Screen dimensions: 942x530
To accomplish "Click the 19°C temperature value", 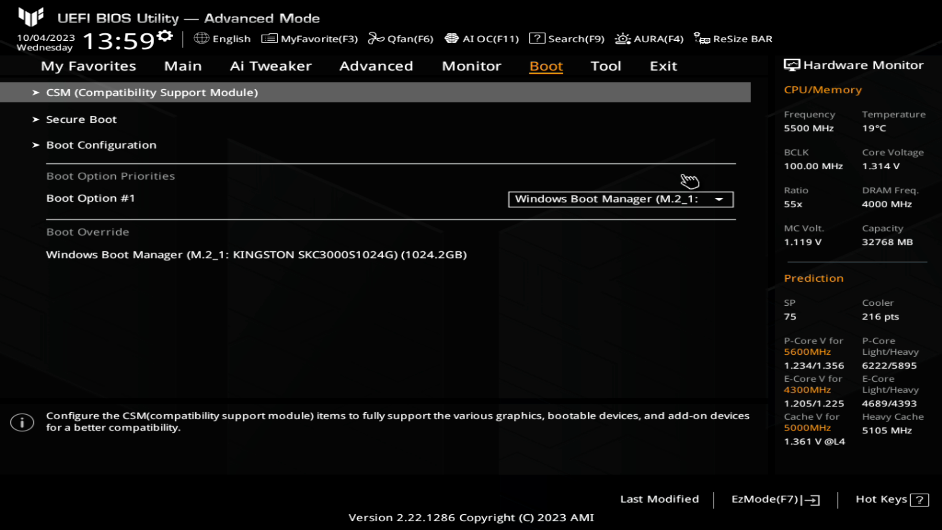I will pyautogui.click(x=874, y=128).
